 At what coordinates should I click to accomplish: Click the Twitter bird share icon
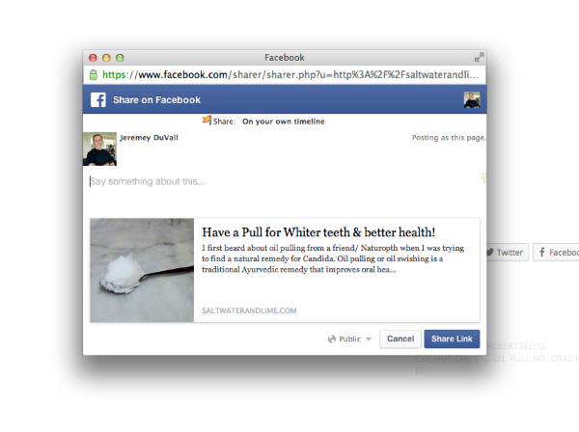click(x=490, y=253)
